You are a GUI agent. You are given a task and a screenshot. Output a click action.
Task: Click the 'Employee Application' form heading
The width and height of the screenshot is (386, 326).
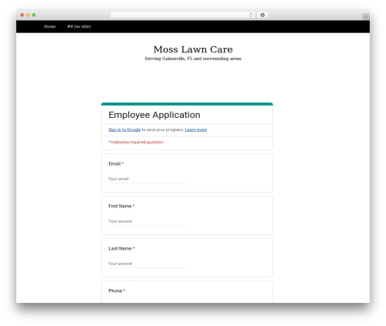[x=154, y=115]
